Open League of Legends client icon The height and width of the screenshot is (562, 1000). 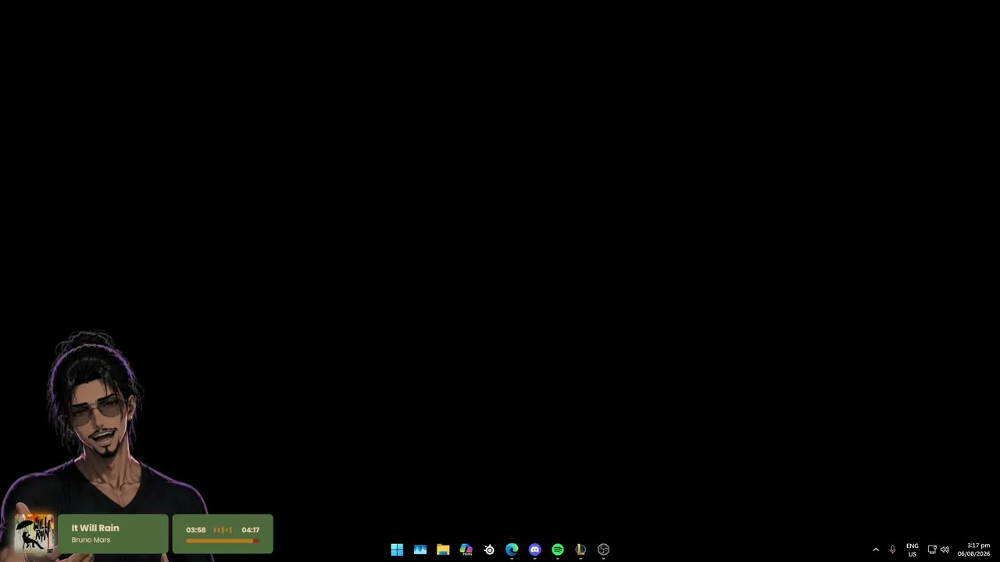click(x=580, y=550)
